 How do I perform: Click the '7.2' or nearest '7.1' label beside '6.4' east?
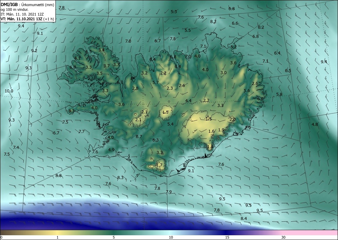265,61
